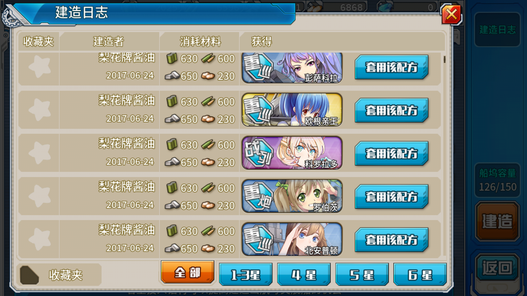Image resolution: width=527 pixels, height=296 pixels.
Task: Open 彭萨科拉 ship card thumbnail
Action: tap(292, 67)
